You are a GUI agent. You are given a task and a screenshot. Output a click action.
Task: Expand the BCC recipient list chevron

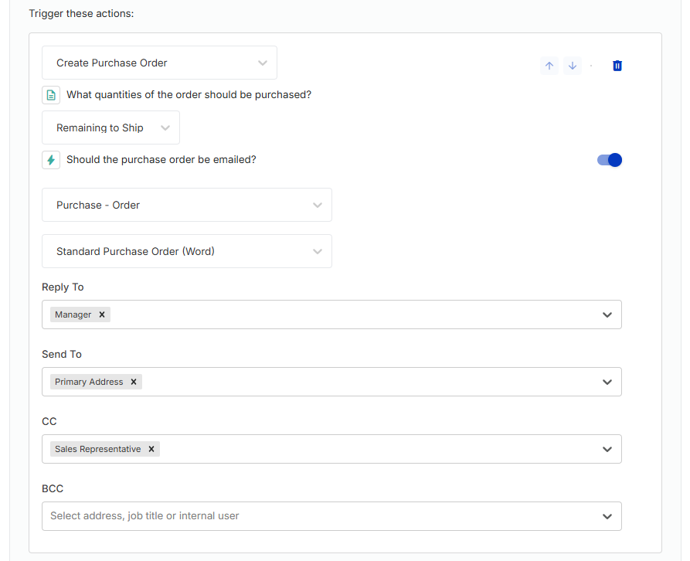tap(607, 516)
